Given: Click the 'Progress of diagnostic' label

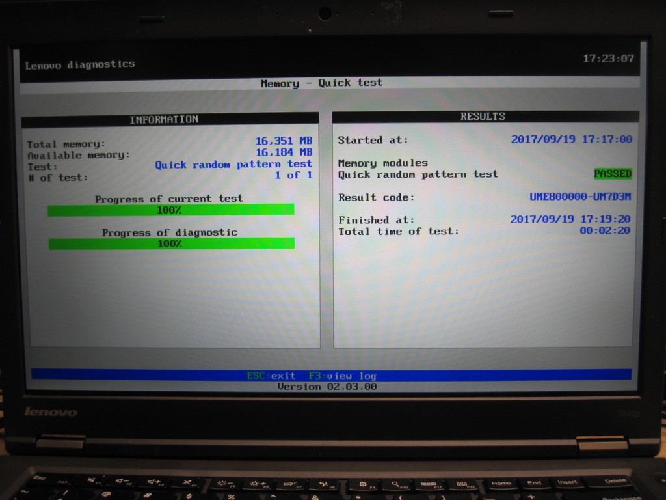Looking at the screenshot, I should [x=170, y=232].
